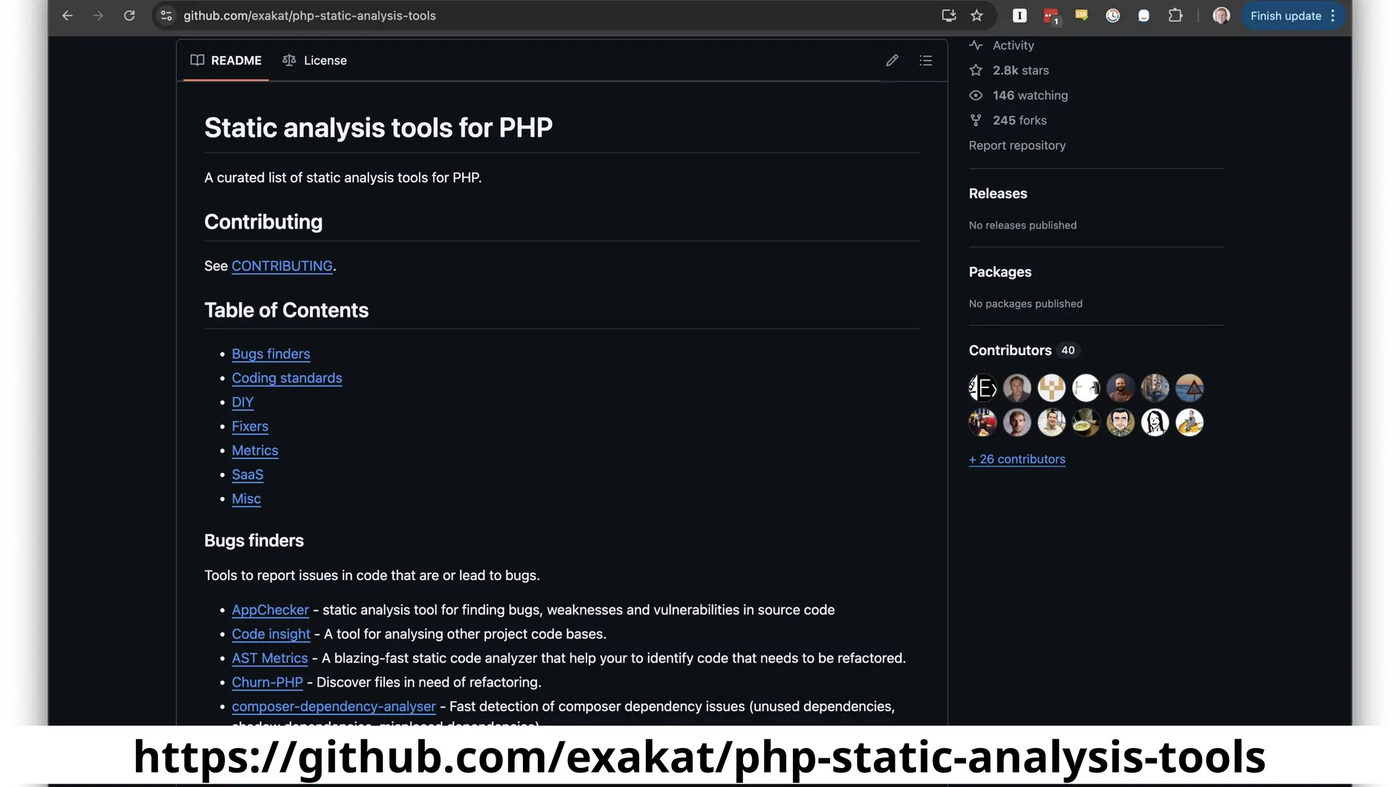Screen dimensions: 1400x787
Task: Open the Code insight tool link
Action: [x=271, y=634]
